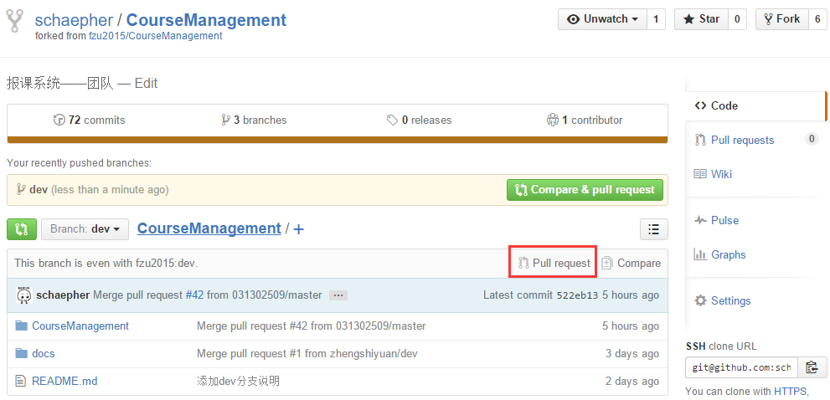Open the CourseManagement repository title link
The width and height of the screenshot is (830, 400).
[206, 20]
